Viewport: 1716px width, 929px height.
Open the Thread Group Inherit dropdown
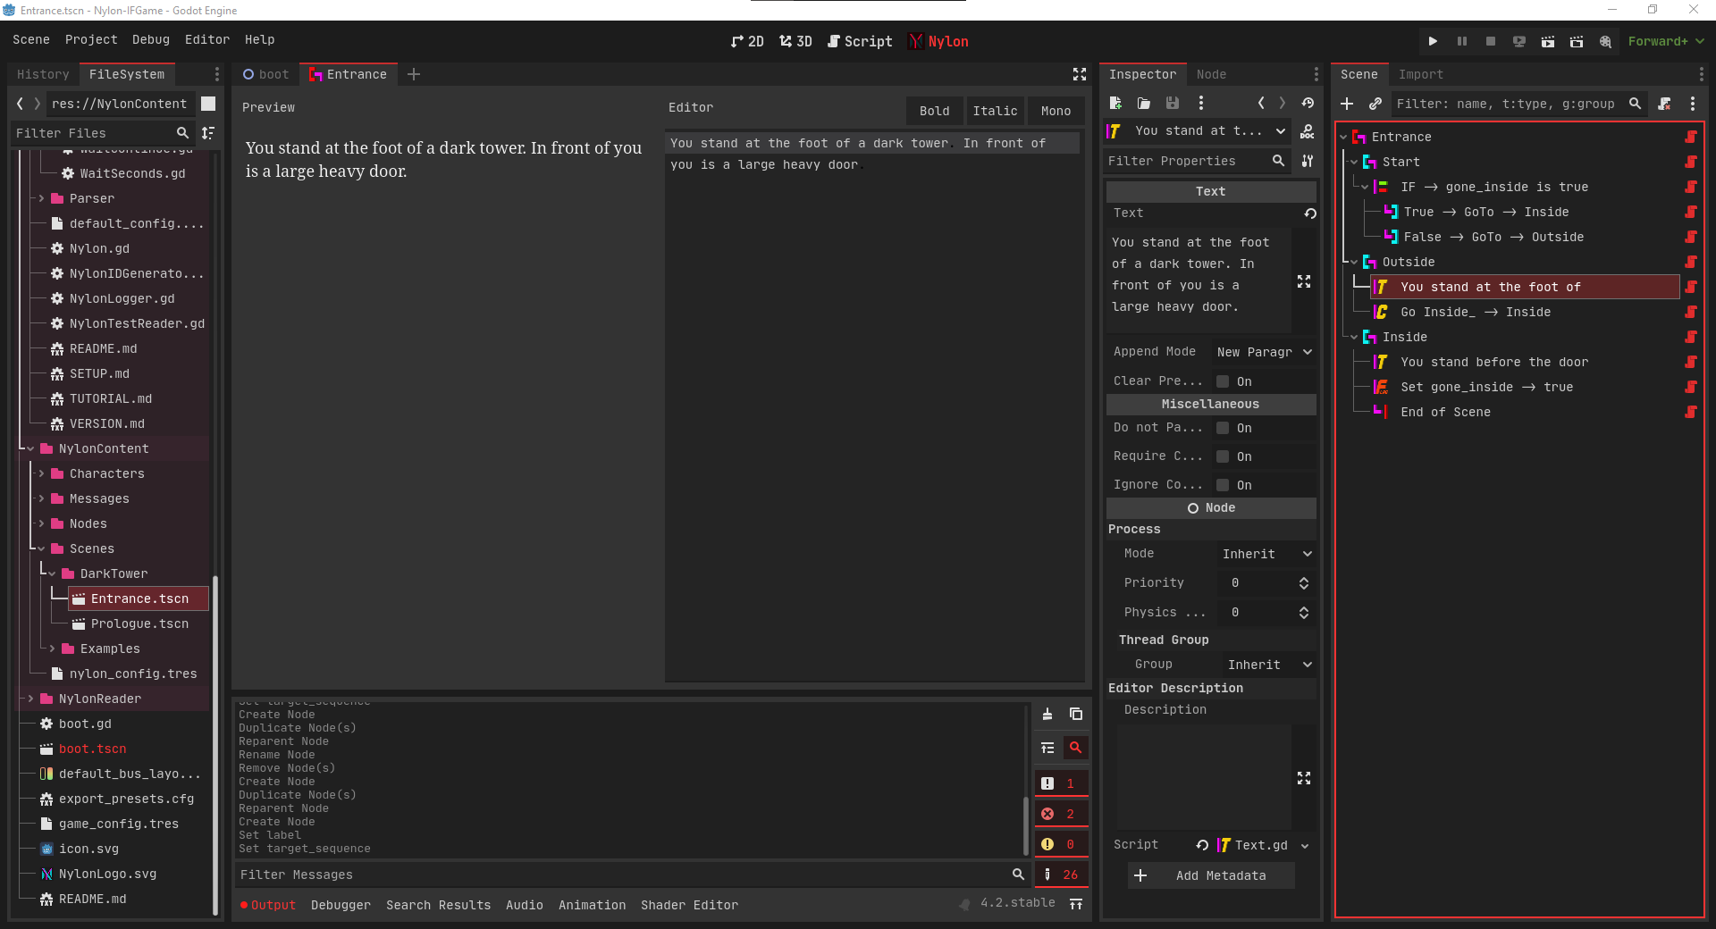click(1269, 665)
